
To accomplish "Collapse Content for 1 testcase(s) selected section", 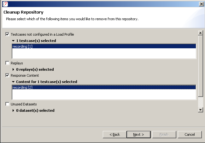I will click(x=13, y=82).
